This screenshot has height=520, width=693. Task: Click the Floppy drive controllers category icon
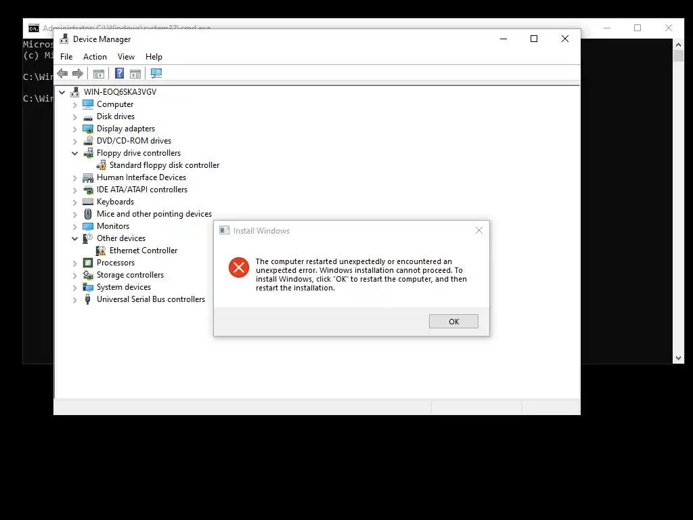(88, 153)
